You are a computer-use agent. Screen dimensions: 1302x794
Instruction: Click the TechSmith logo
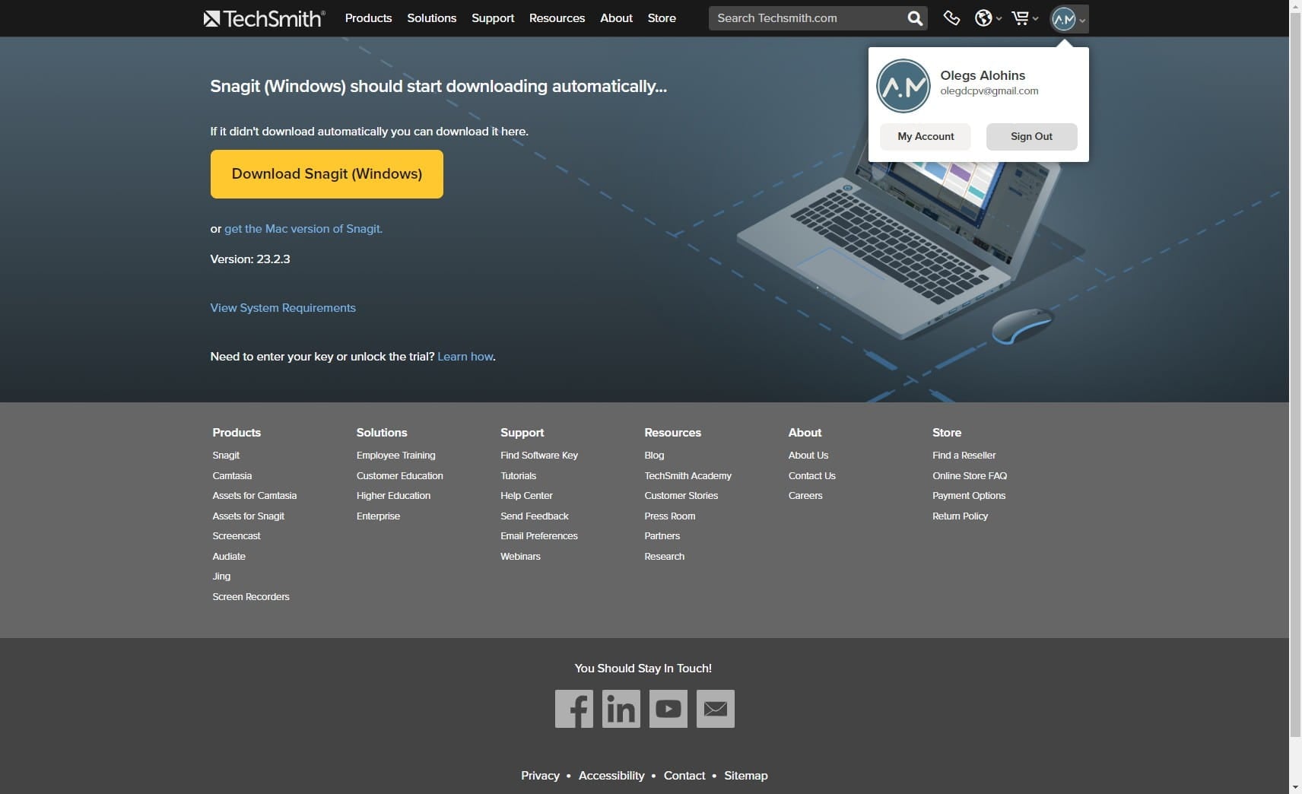(264, 18)
